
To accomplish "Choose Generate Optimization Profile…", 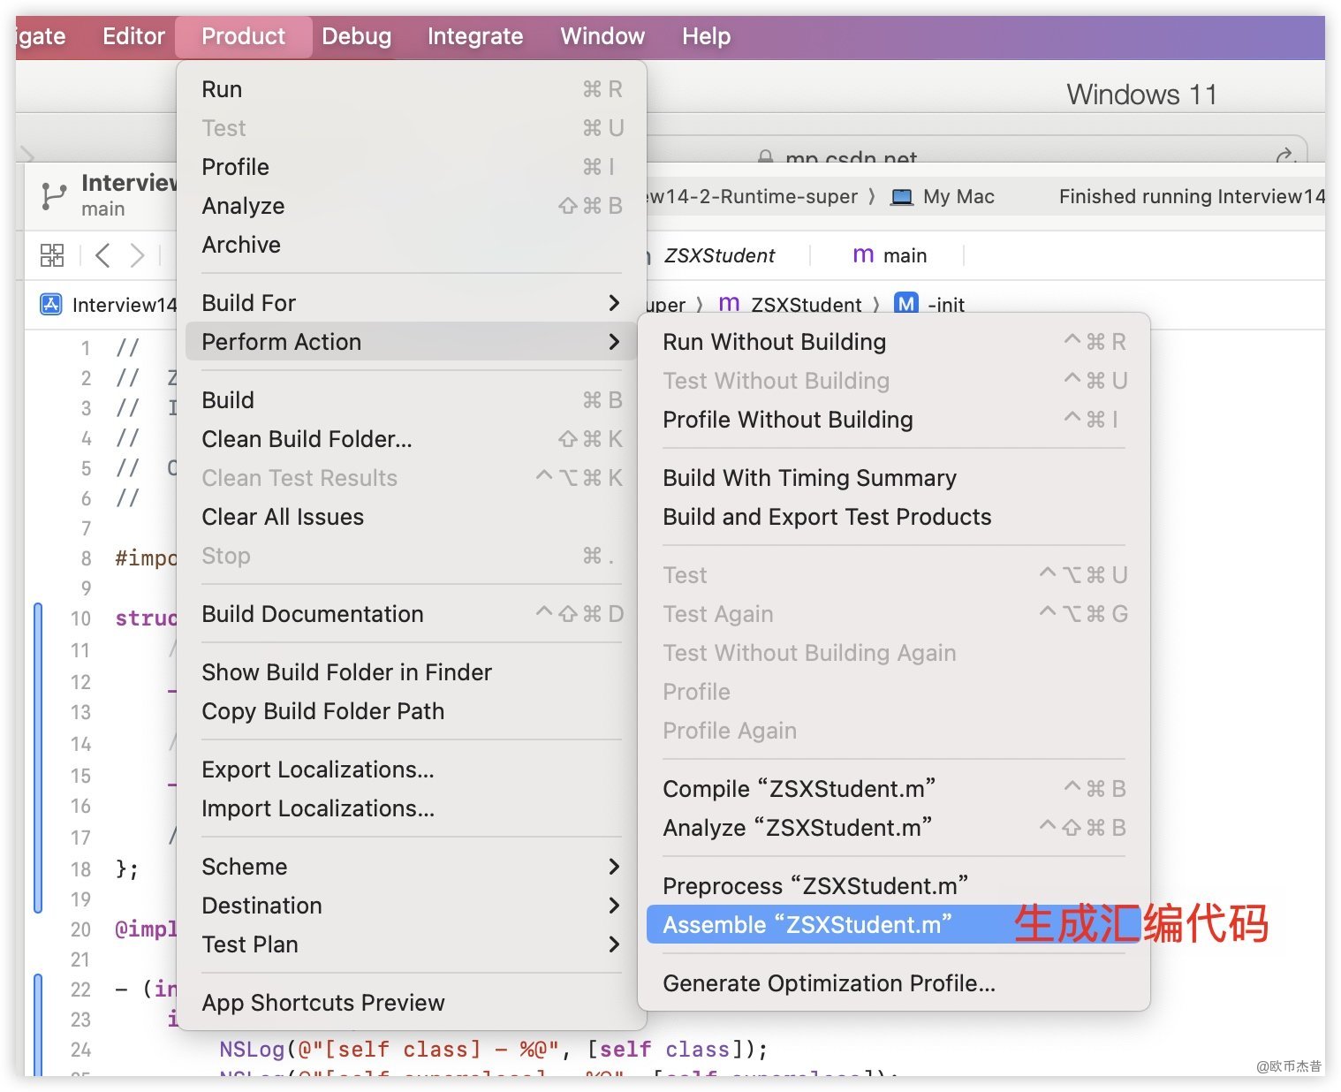I will (x=829, y=983).
